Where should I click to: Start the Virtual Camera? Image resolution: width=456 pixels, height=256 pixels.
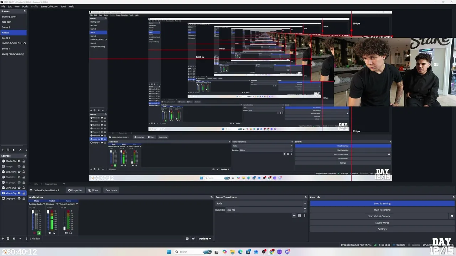coord(379,216)
